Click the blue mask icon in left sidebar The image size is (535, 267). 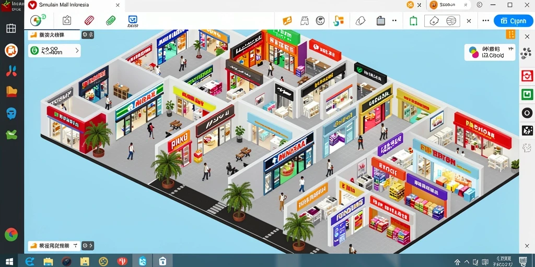(x=11, y=113)
